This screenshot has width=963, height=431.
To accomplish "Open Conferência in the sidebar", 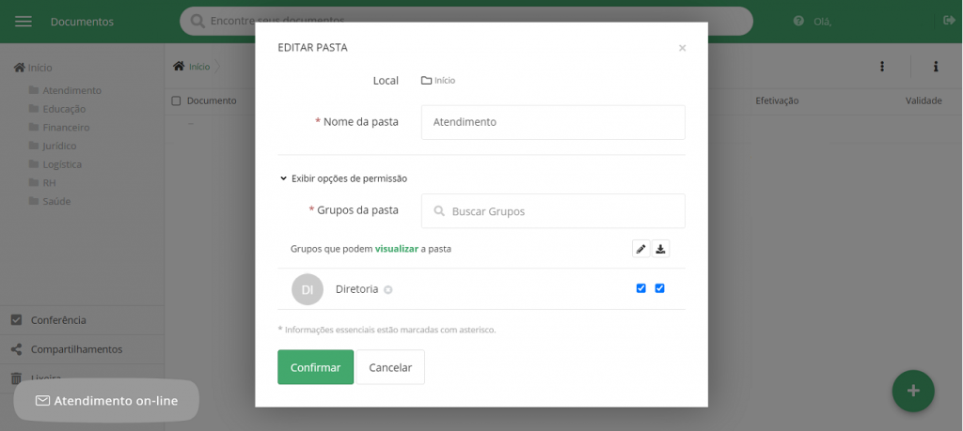I will (x=57, y=320).
